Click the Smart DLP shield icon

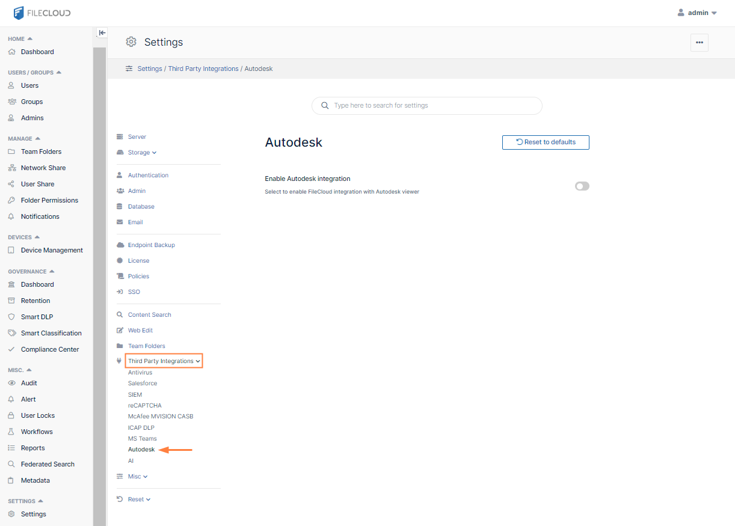[x=11, y=317]
